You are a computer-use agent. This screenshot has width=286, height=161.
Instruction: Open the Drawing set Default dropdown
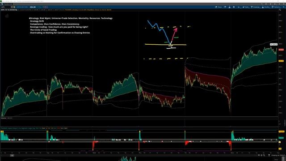278,155
